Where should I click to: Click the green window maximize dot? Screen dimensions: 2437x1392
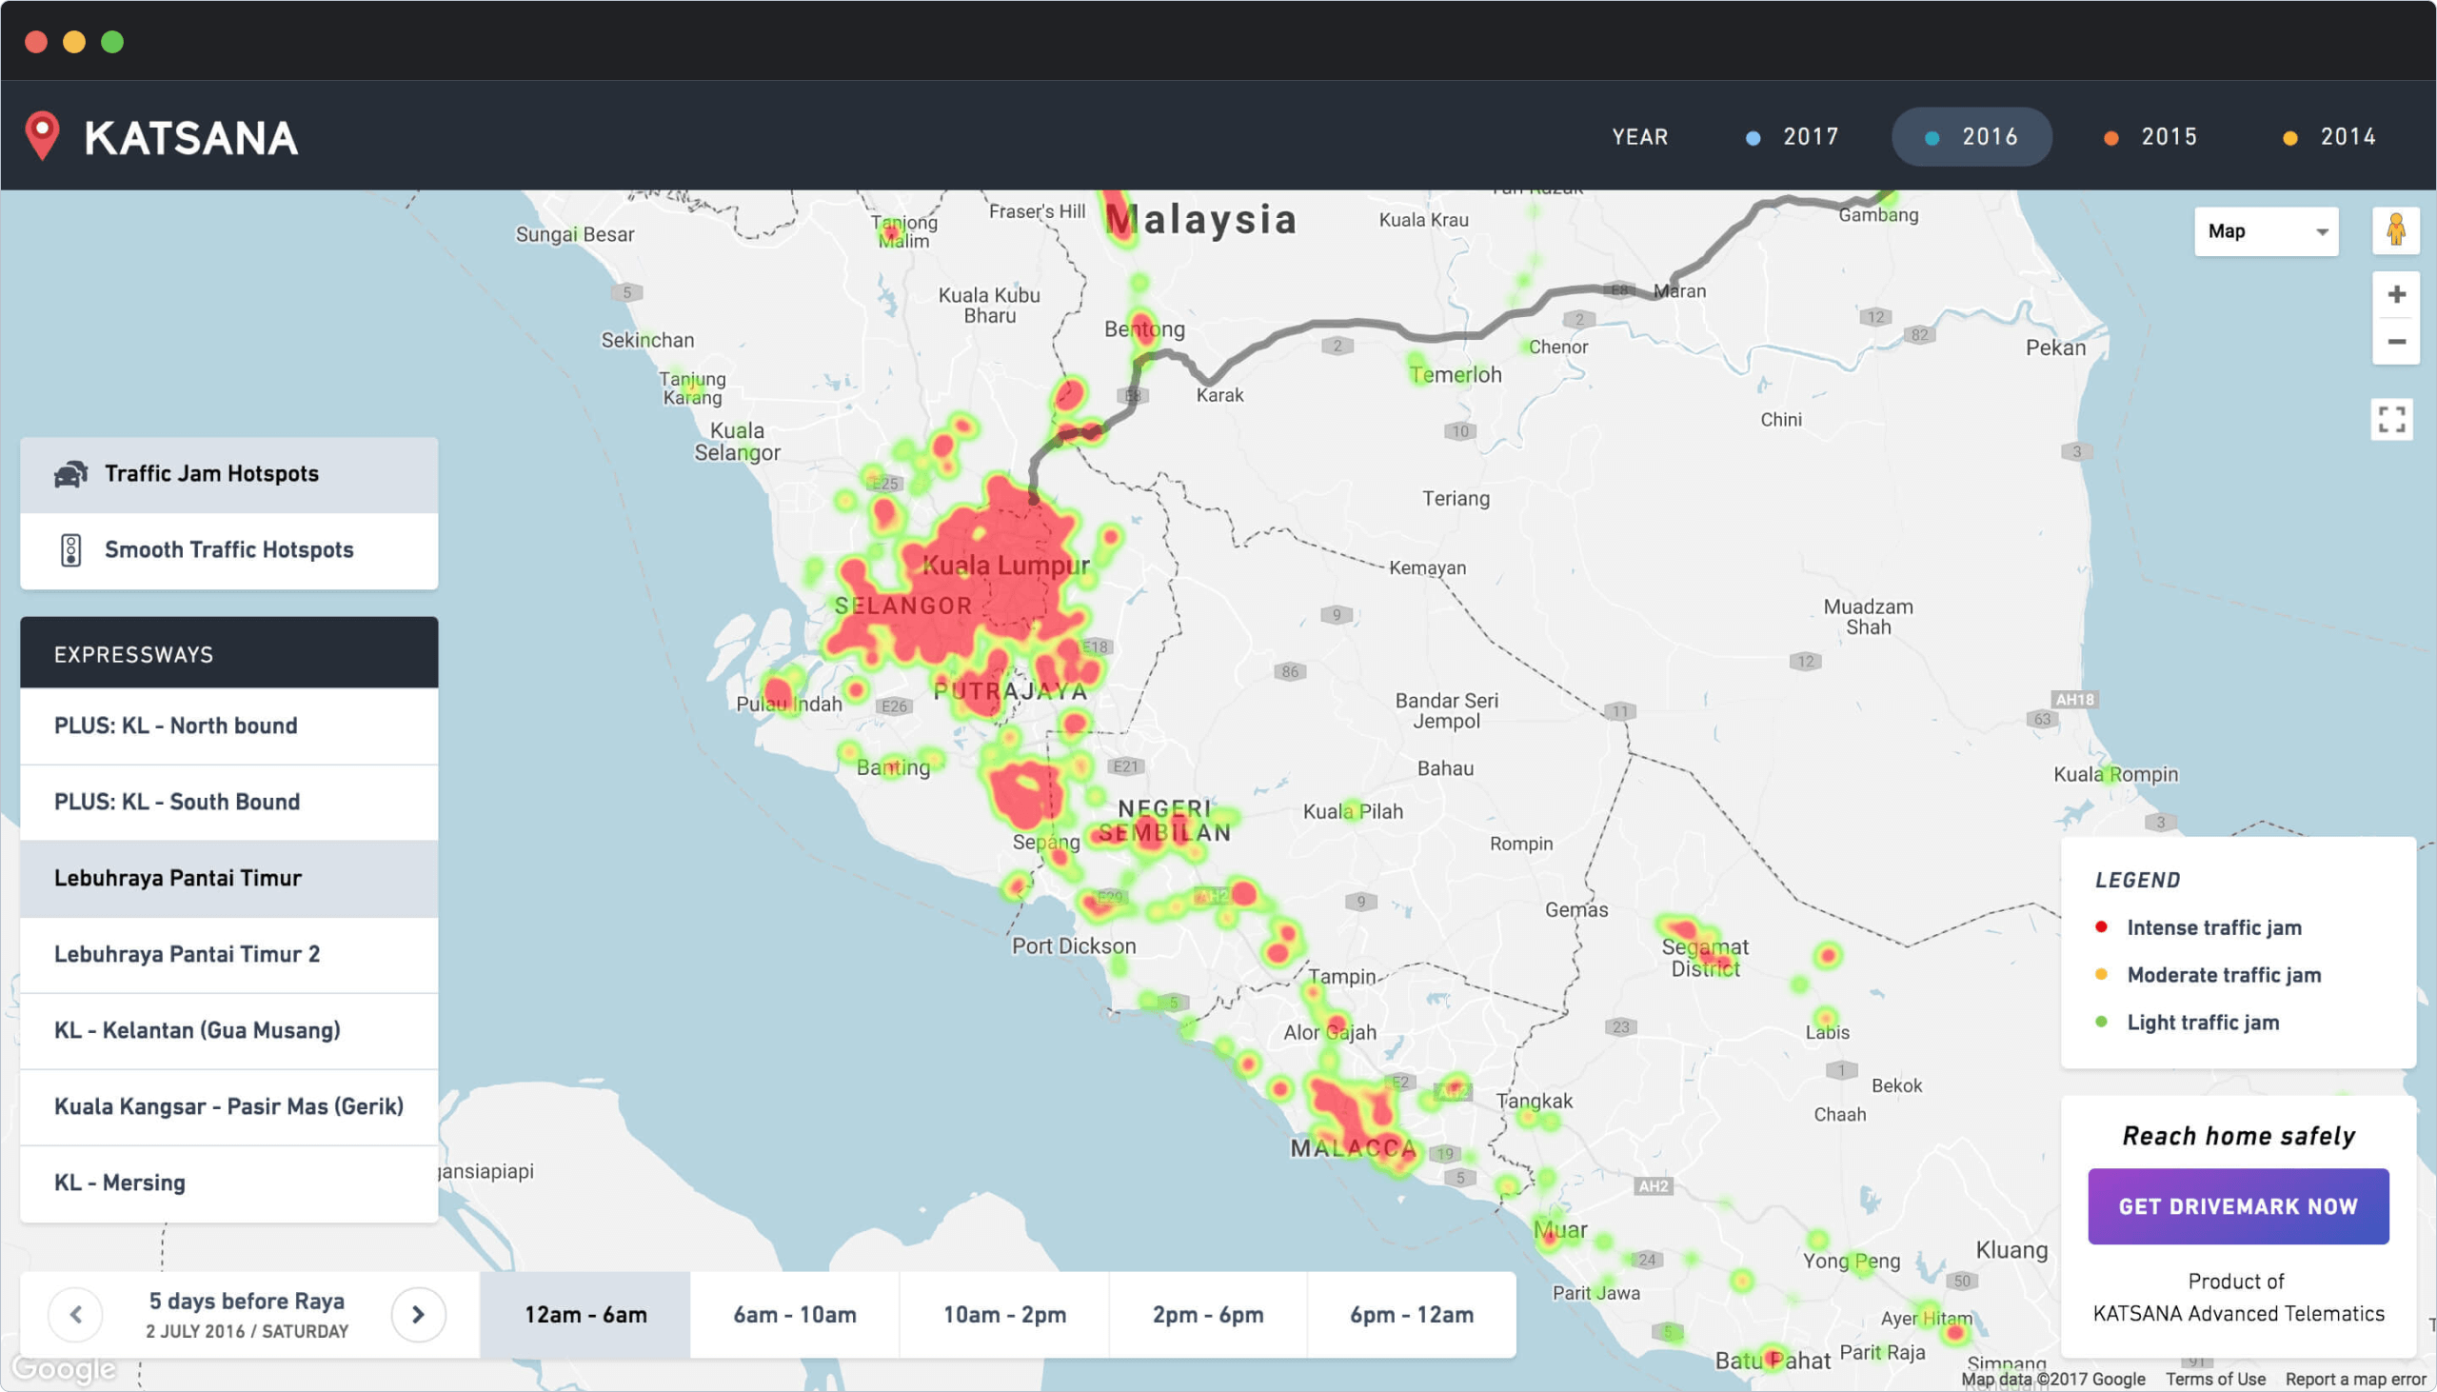(x=112, y=42)
